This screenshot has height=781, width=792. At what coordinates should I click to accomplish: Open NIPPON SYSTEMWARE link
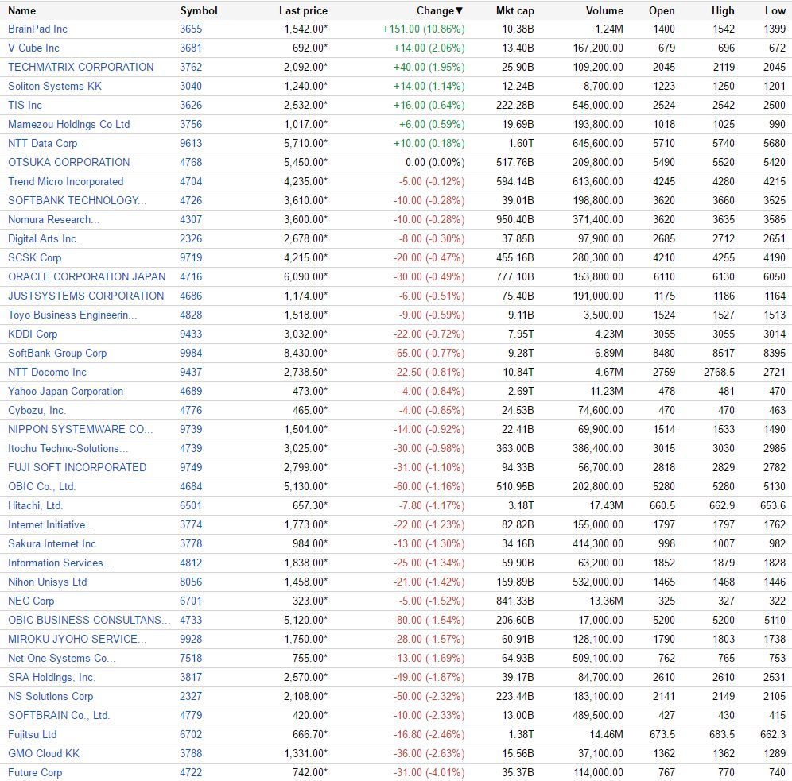(80, 430)
